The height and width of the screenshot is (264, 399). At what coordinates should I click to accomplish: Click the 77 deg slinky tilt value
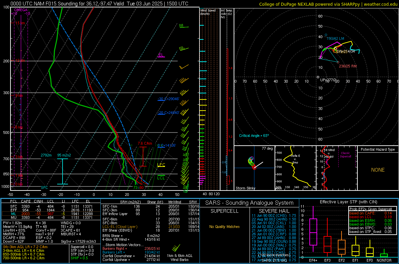coord(267,148)
